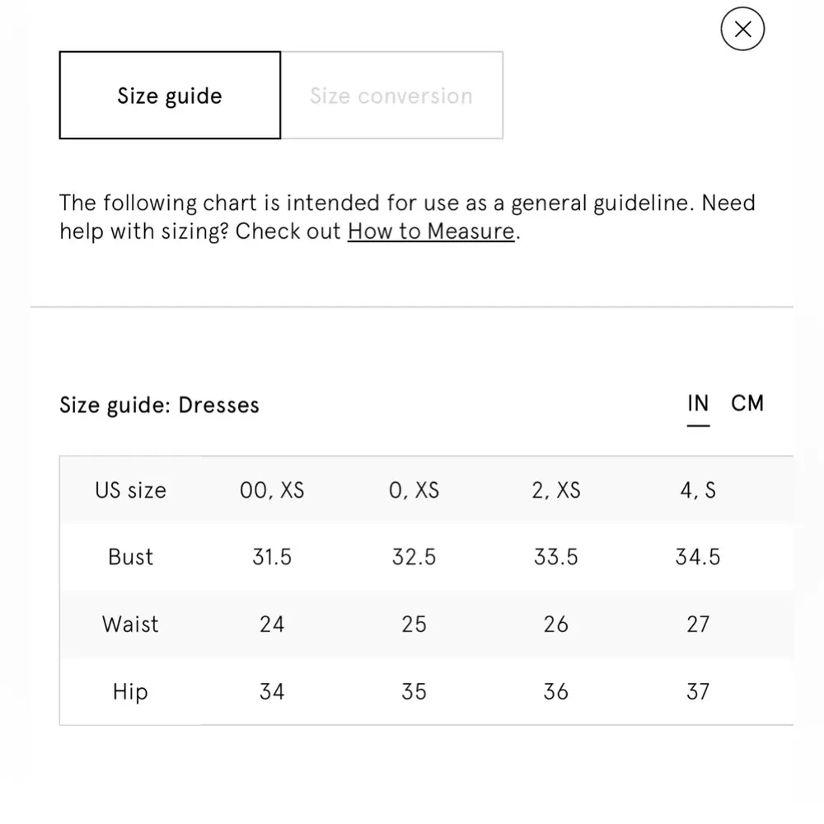Select the waist value 26
824x824 pixels.
[x=556, y=624]
